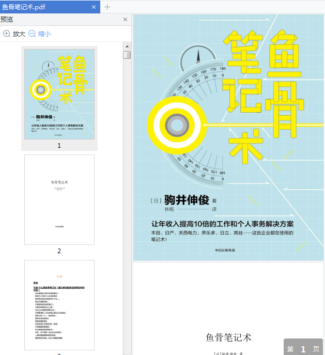Click the author name 驹井伸俊 on cover
Viewport: 325px width, 355px height.
click(x=187, y=200)
